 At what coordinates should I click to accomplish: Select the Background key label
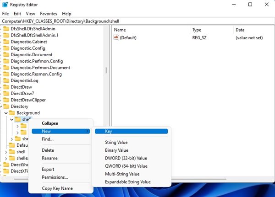point(28,113)
